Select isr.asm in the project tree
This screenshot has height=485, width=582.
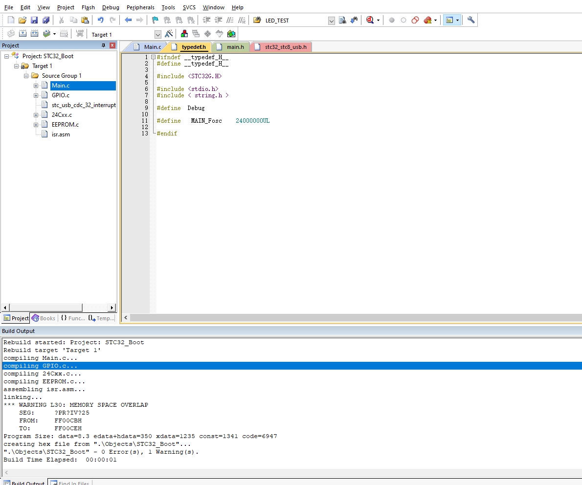coord(61,134)
